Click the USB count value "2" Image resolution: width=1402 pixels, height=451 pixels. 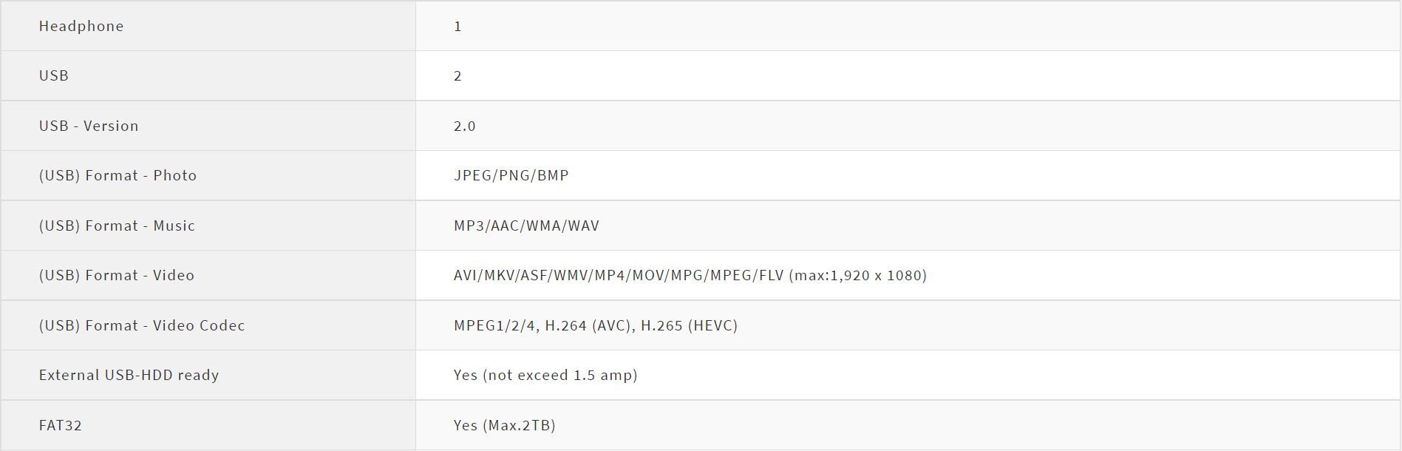457,76
